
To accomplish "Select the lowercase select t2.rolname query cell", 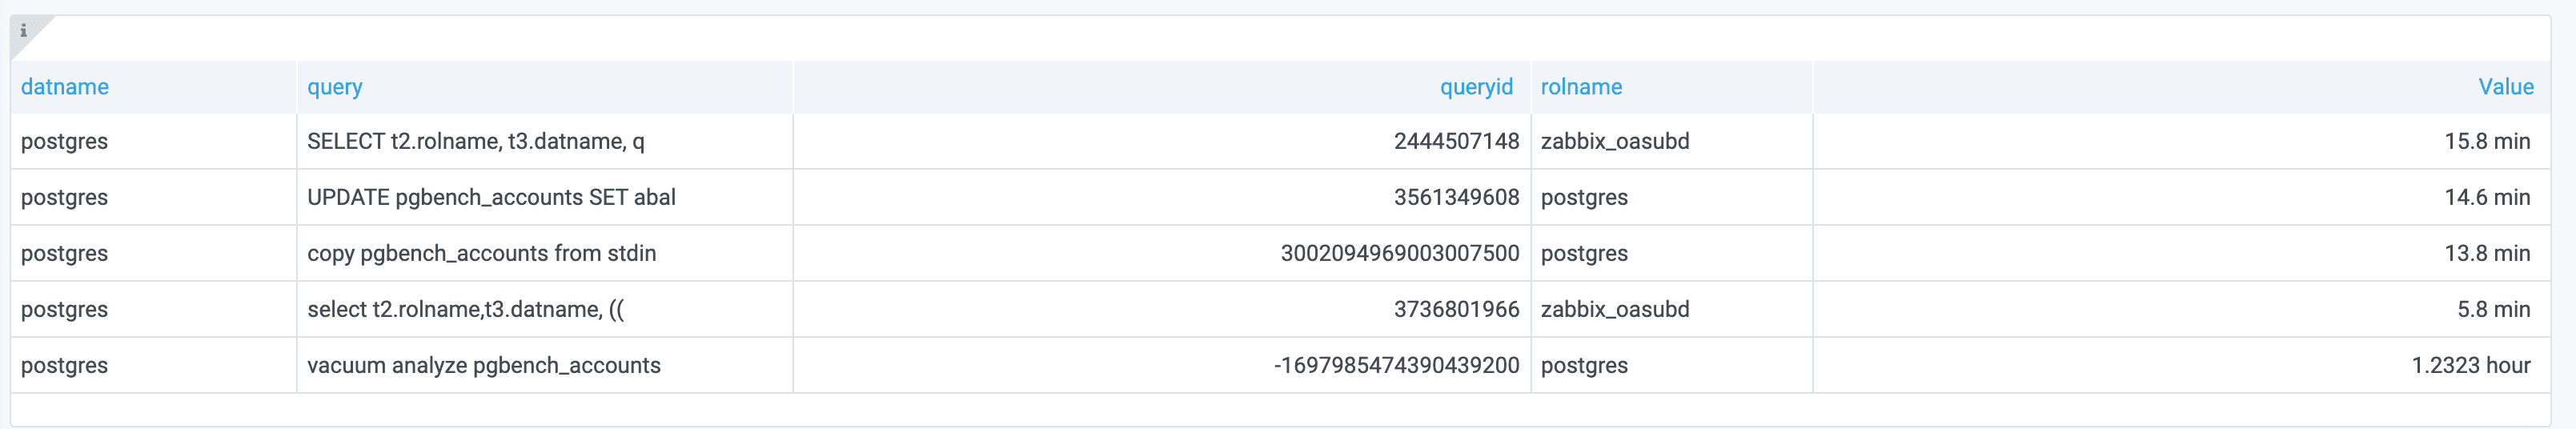I will point(465,309).
